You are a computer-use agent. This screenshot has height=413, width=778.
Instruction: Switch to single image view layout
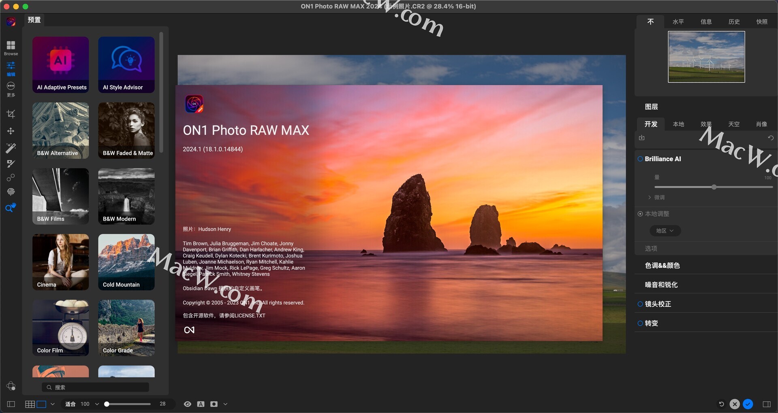click(41, 404)
